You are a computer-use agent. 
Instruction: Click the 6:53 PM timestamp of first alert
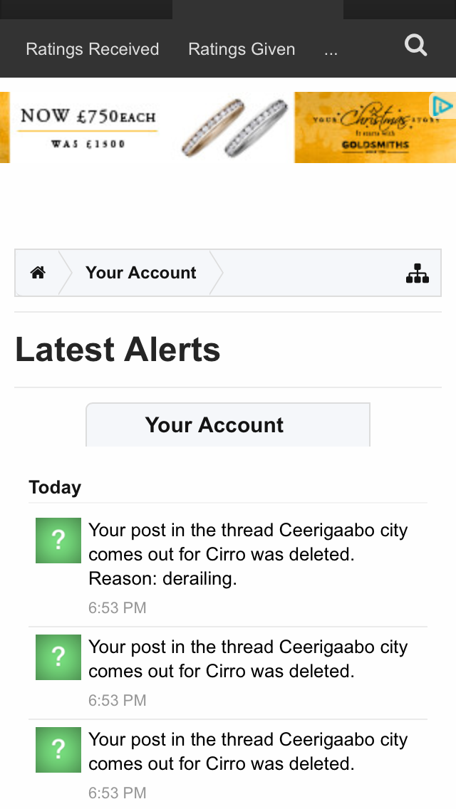[118, 607]
